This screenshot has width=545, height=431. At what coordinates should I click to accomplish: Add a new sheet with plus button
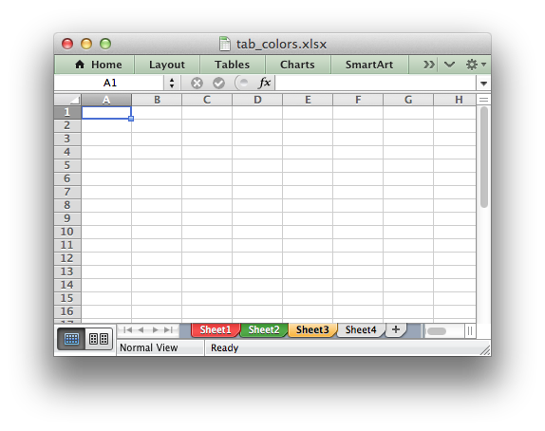click(x=396, y=329)
